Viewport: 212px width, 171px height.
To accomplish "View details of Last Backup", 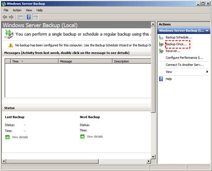I will pyautogui.click(x=20, y=137).
